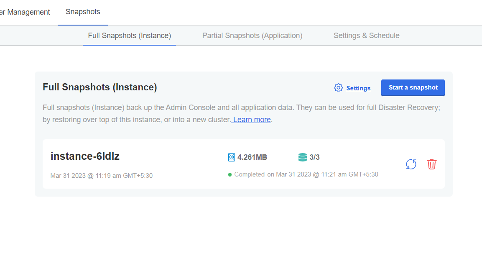Click the 4.261MB snapshot size text
This screenshot has width=482, height=256.
pyautogui.click(x=252, y=157)
